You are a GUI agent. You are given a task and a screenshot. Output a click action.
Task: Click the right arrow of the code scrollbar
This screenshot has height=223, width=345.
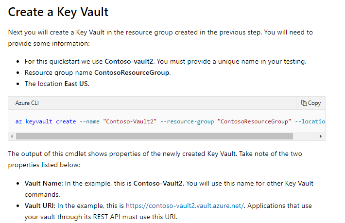coord(320,137)
